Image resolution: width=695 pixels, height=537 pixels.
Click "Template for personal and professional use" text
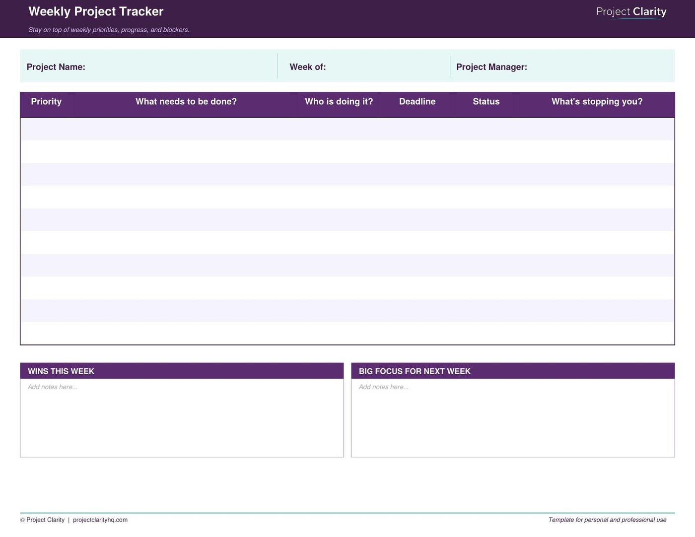tap(607, 520)
